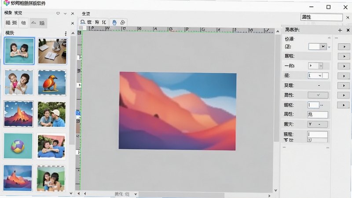Select the orange mountain thumbnail in the bottom row
Screen dimensions: 352x198
point(18,178)
